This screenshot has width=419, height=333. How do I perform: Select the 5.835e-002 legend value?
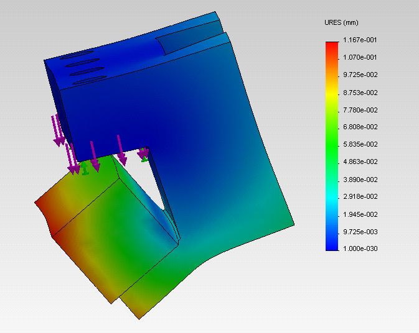point(360,144)
